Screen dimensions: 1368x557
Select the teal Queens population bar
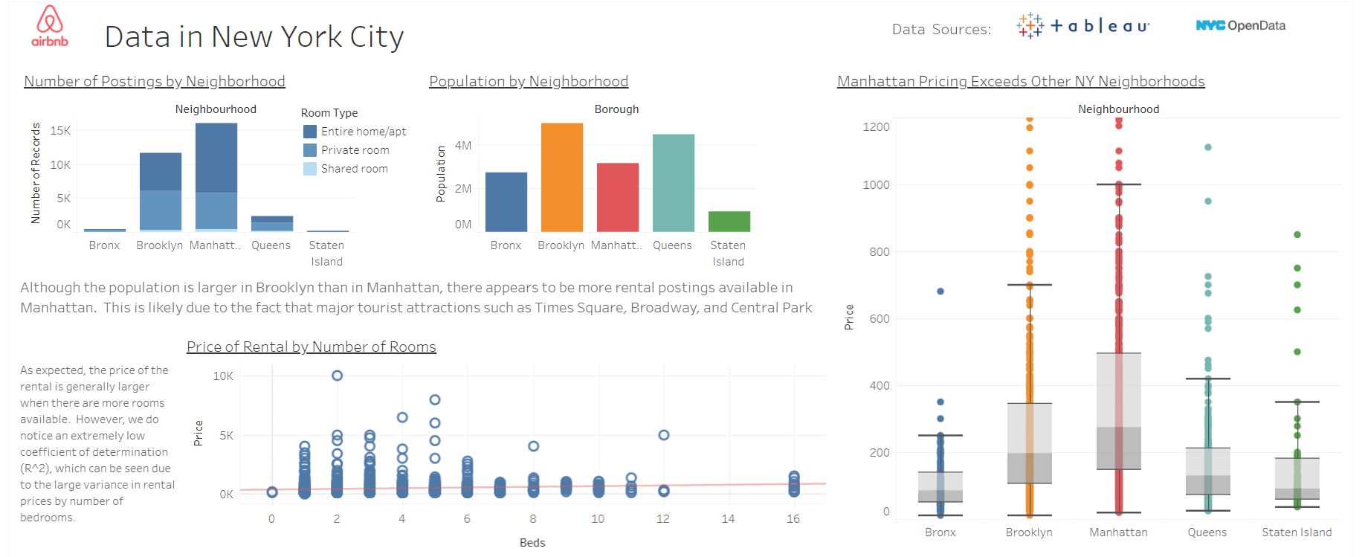pos(673,183)
